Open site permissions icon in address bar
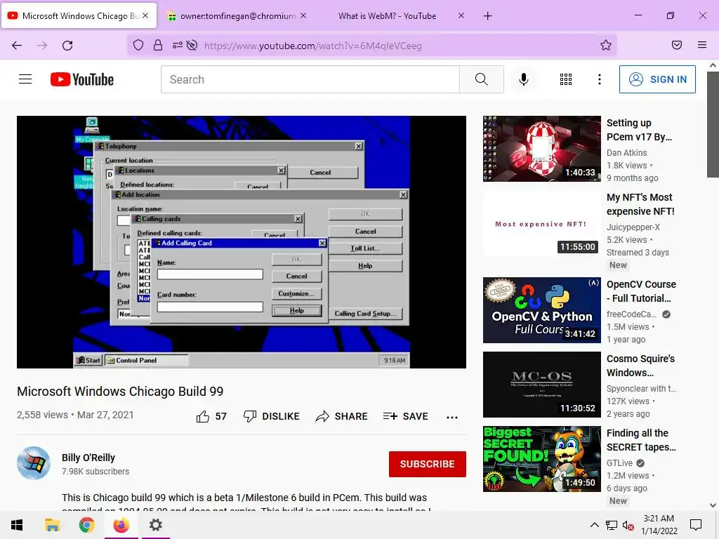 [x=177, y=45]
